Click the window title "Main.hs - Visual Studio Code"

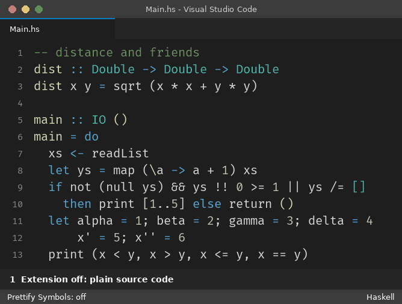pyautogui.click(x=201, y=9)
